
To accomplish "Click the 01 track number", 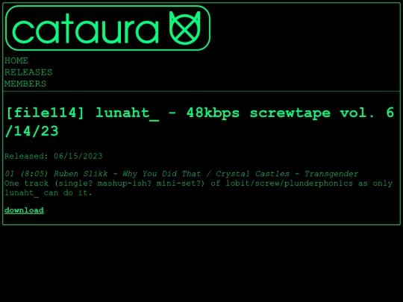I will (10, 174).
